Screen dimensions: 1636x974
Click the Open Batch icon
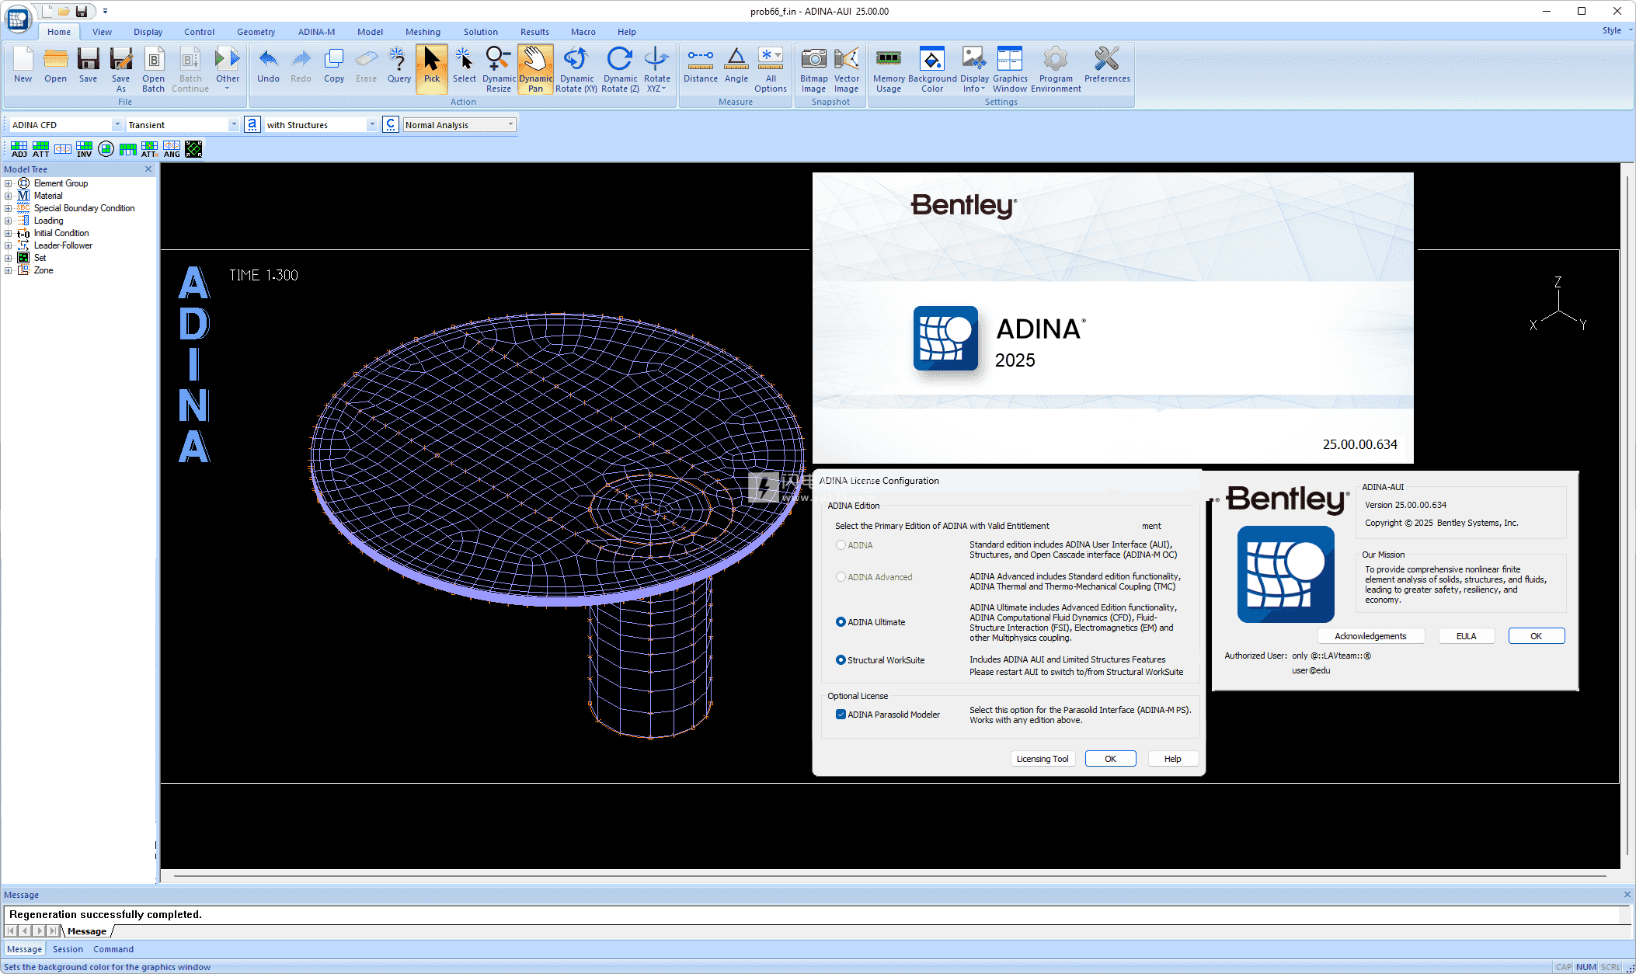(x=154, y=70)
